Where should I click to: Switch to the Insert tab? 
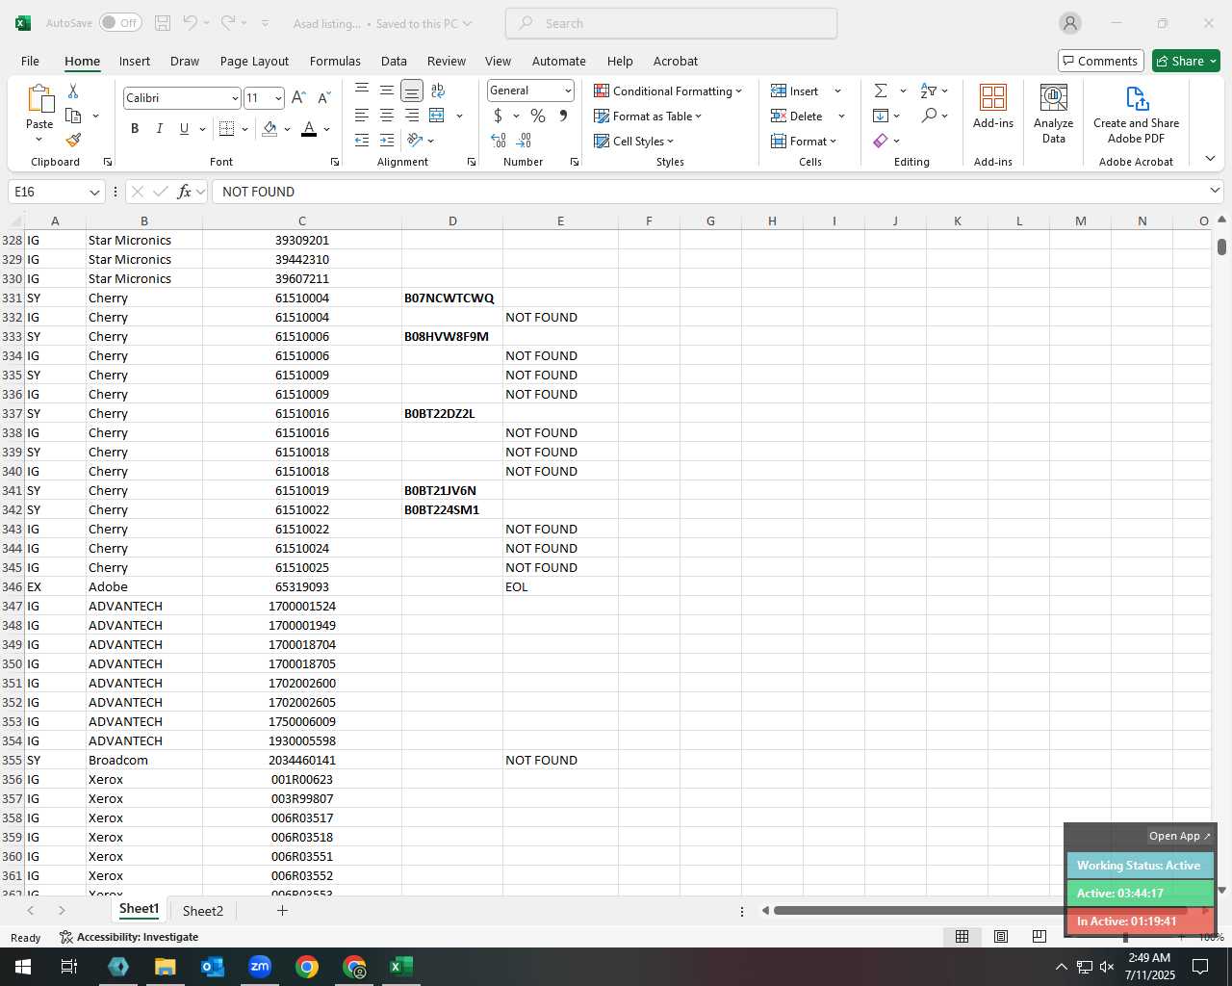point(135,61)
